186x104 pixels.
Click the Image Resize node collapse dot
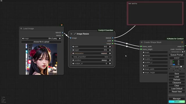coord(71,34)
